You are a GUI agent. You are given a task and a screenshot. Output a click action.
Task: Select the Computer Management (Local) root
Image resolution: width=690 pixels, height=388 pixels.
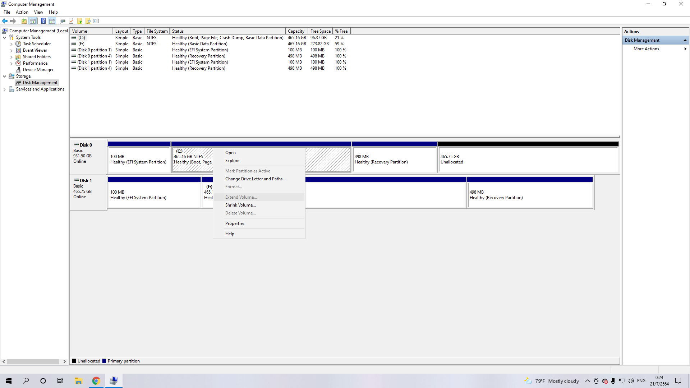[x=34, y=31]
